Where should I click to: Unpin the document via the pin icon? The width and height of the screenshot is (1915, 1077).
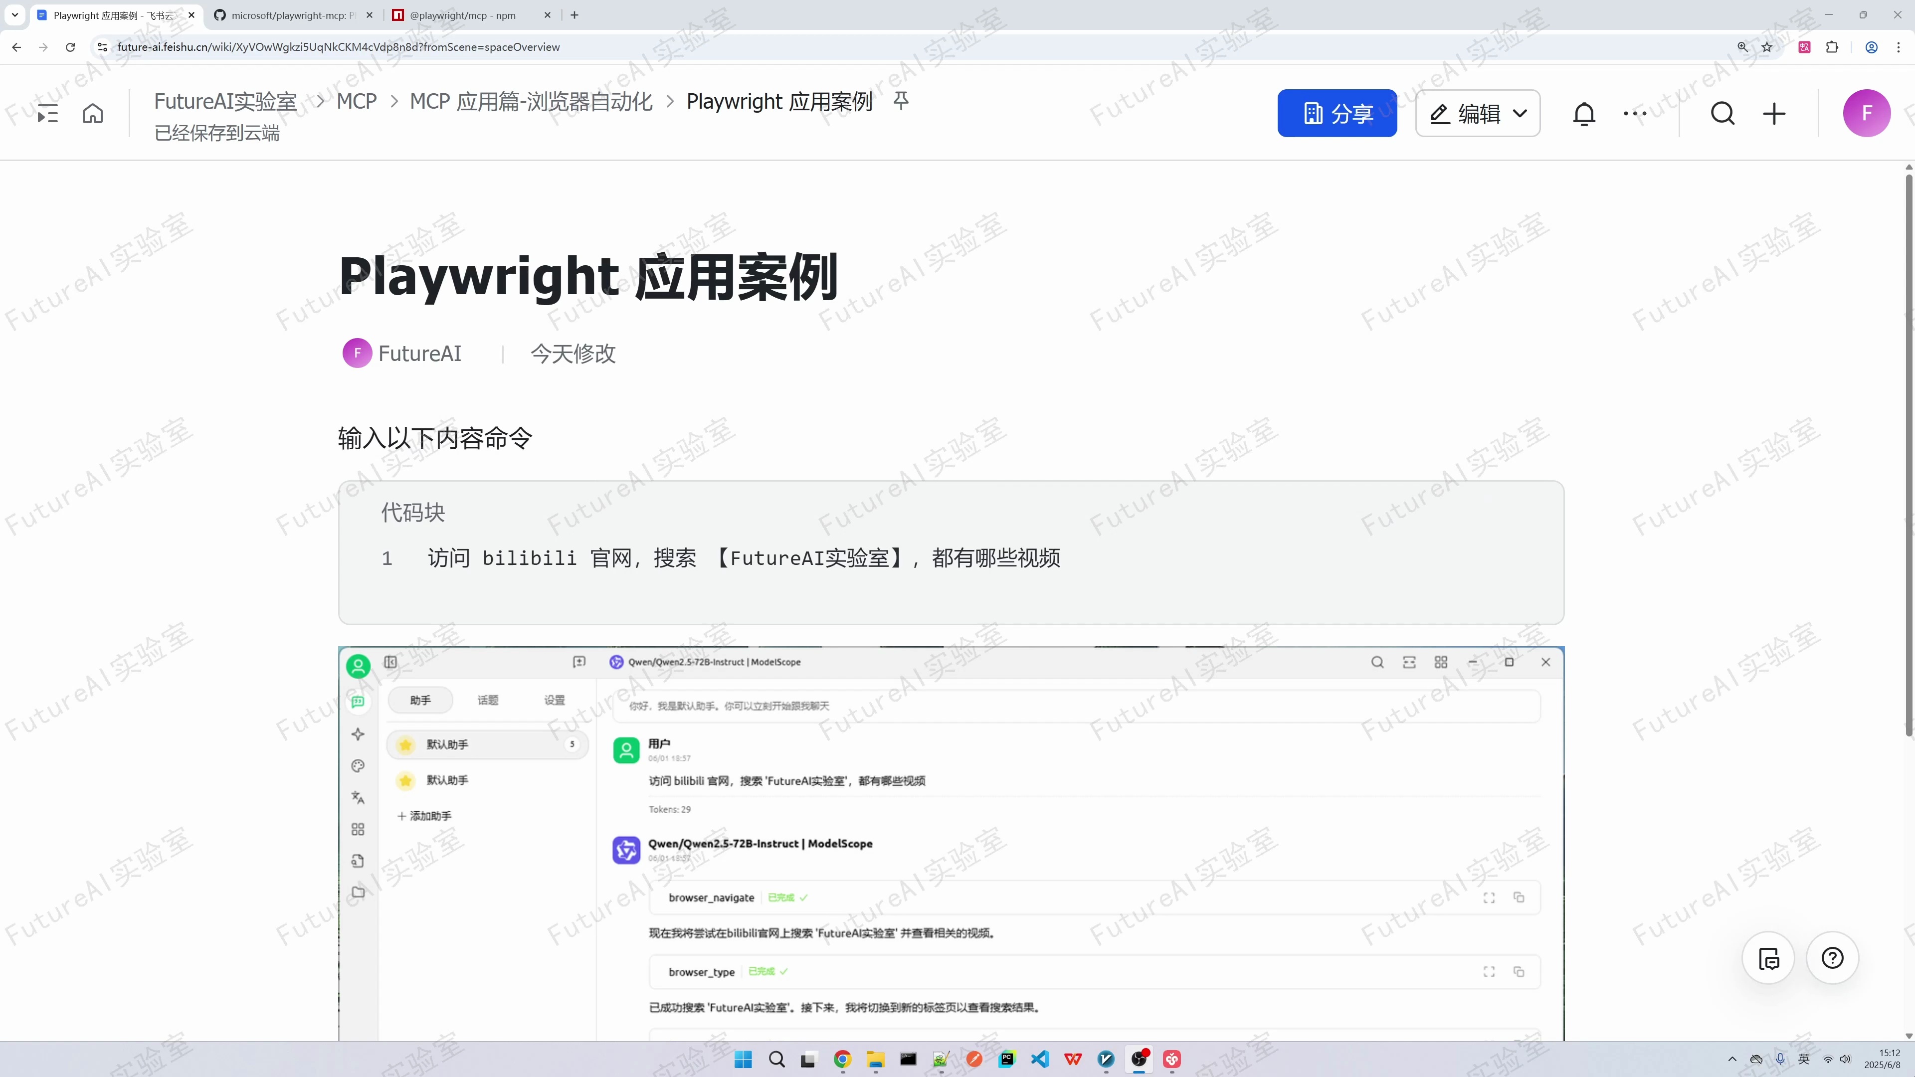point(900,102)
